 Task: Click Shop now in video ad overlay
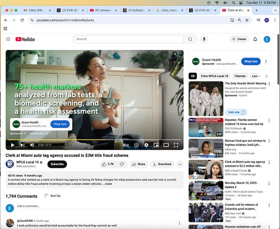60,124
